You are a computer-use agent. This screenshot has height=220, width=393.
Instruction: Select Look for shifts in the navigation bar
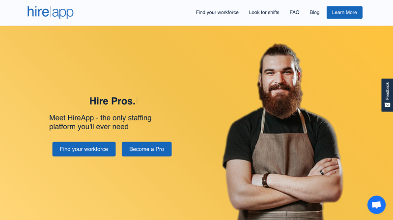click(x=264, y=12)
